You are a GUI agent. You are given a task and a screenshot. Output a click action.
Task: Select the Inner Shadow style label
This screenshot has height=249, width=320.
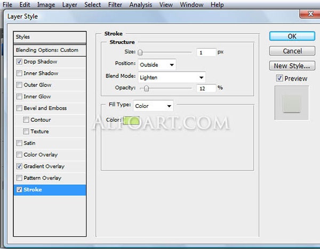41,73
